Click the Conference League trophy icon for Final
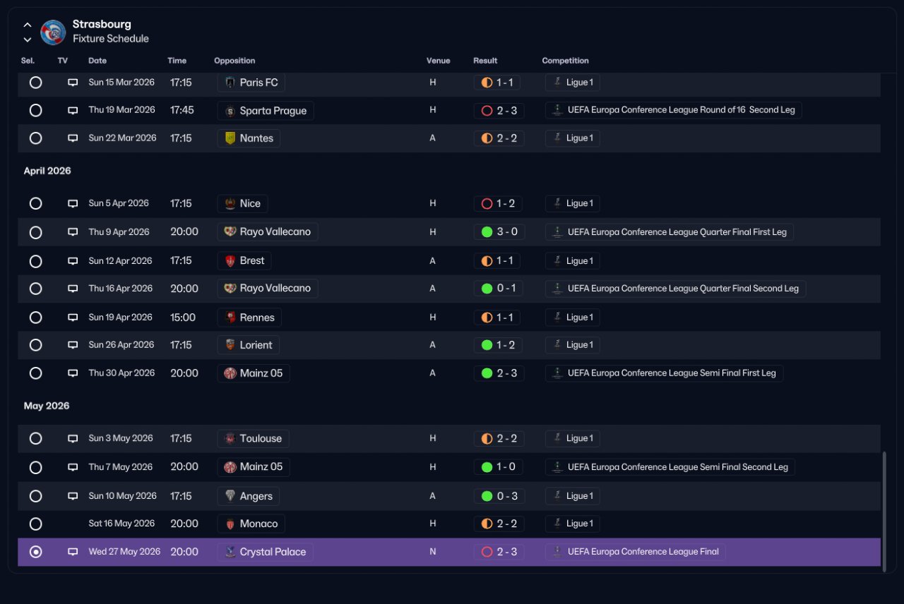 pyautogui.click(x=558, y=552)
